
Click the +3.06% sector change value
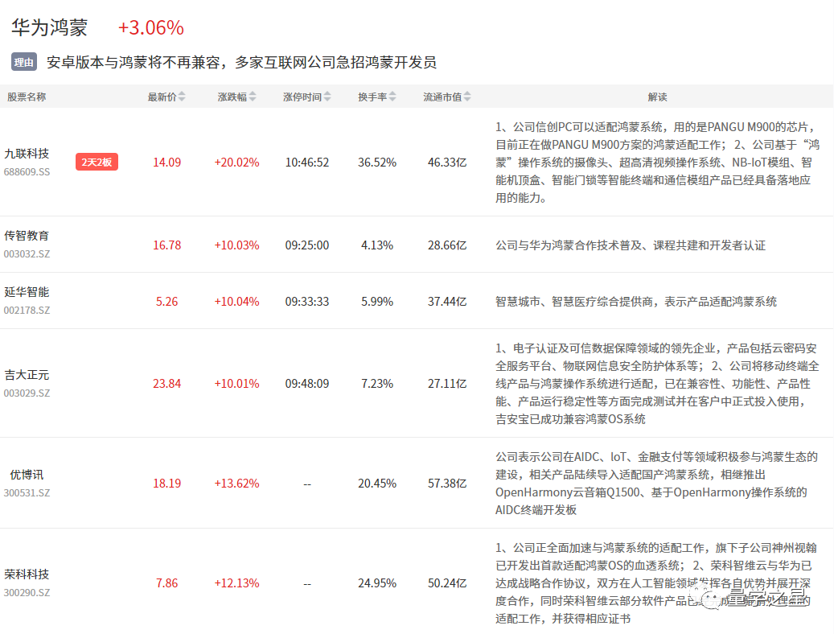click(x=151, y=27)
